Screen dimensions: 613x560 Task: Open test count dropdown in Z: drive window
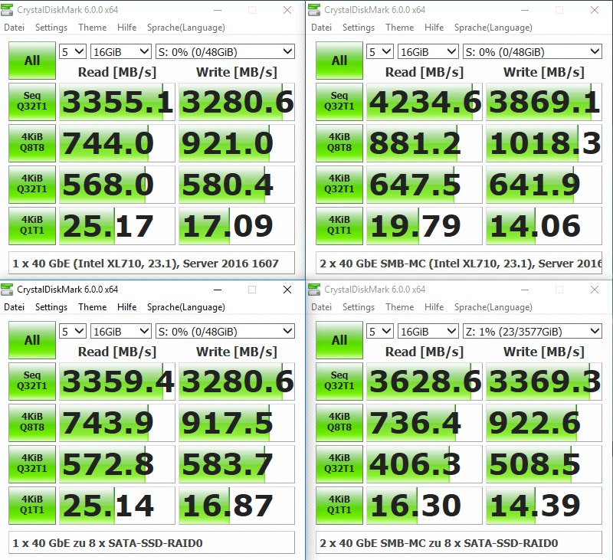(x=380, y=332)
